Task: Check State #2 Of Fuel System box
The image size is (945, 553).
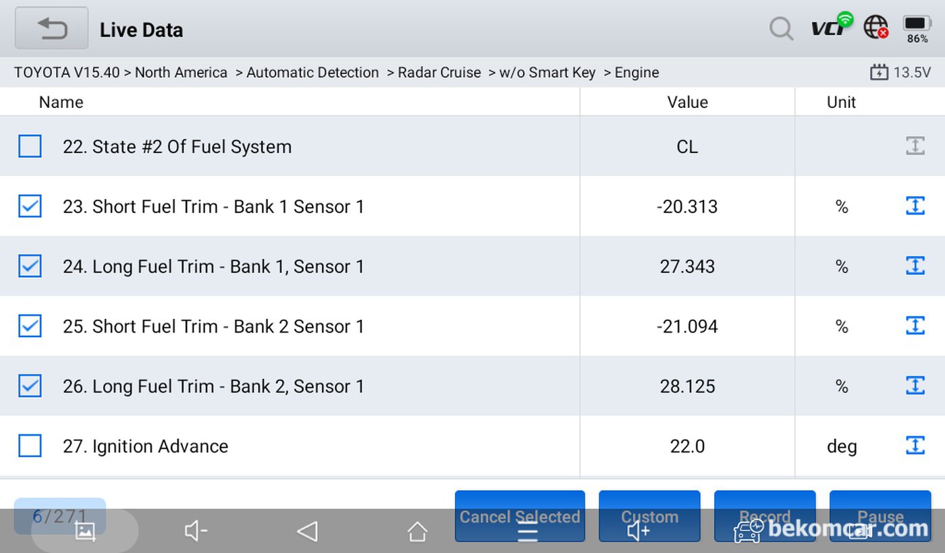Action: [30, 146]
